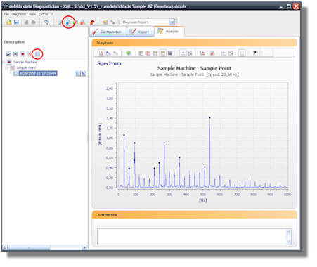Click the save disk icon
Viewport: 317px width, 267px height.
click(x=16, y=22)
